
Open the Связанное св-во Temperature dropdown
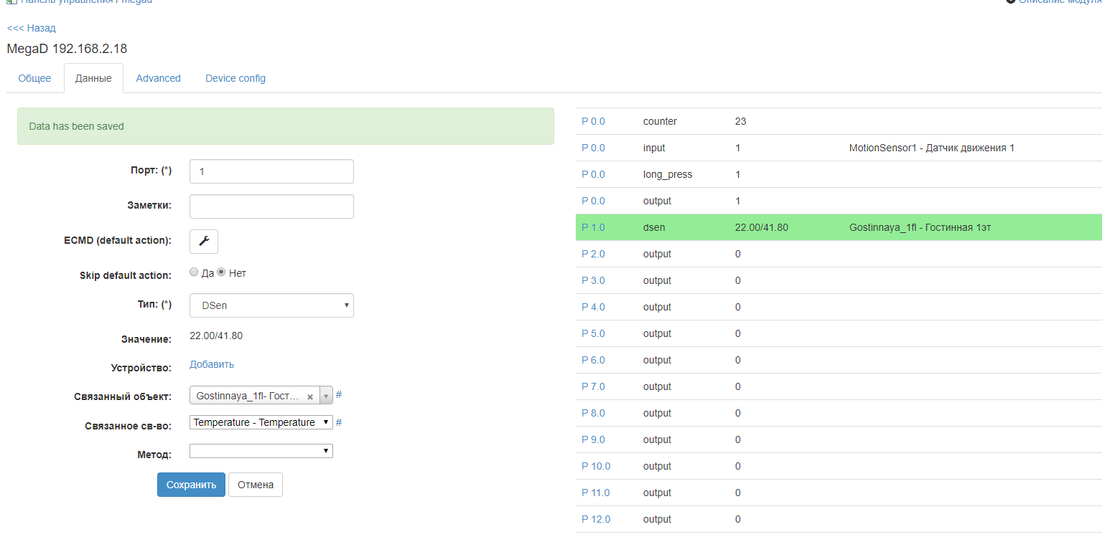coord(261,422)
